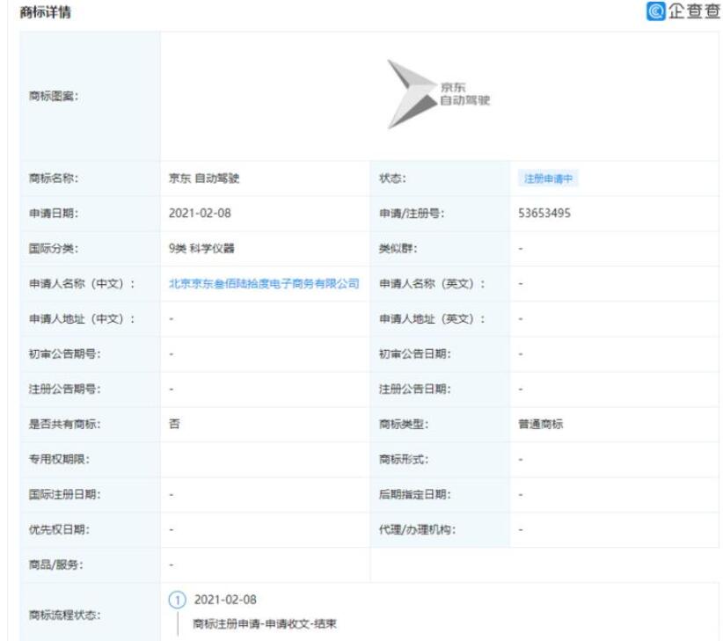Image resolution: width=723 pixels, height=641 pixels.
Task: Click the 商标名称 label
Action: 54,178
